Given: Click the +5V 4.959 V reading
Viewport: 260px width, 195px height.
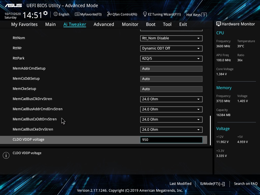Looking at the screenshot, I should click(x=242, y=142).
